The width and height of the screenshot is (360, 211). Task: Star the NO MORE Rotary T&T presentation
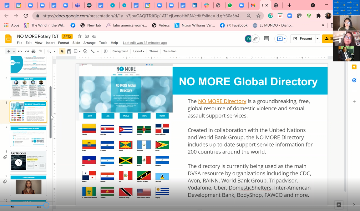tap(79, 37)
